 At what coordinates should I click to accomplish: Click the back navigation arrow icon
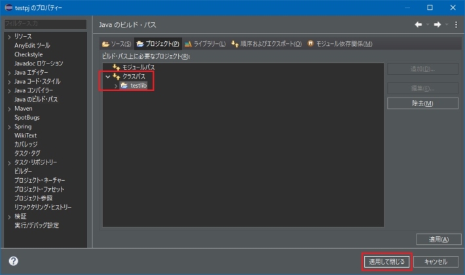tap(418, 25)
